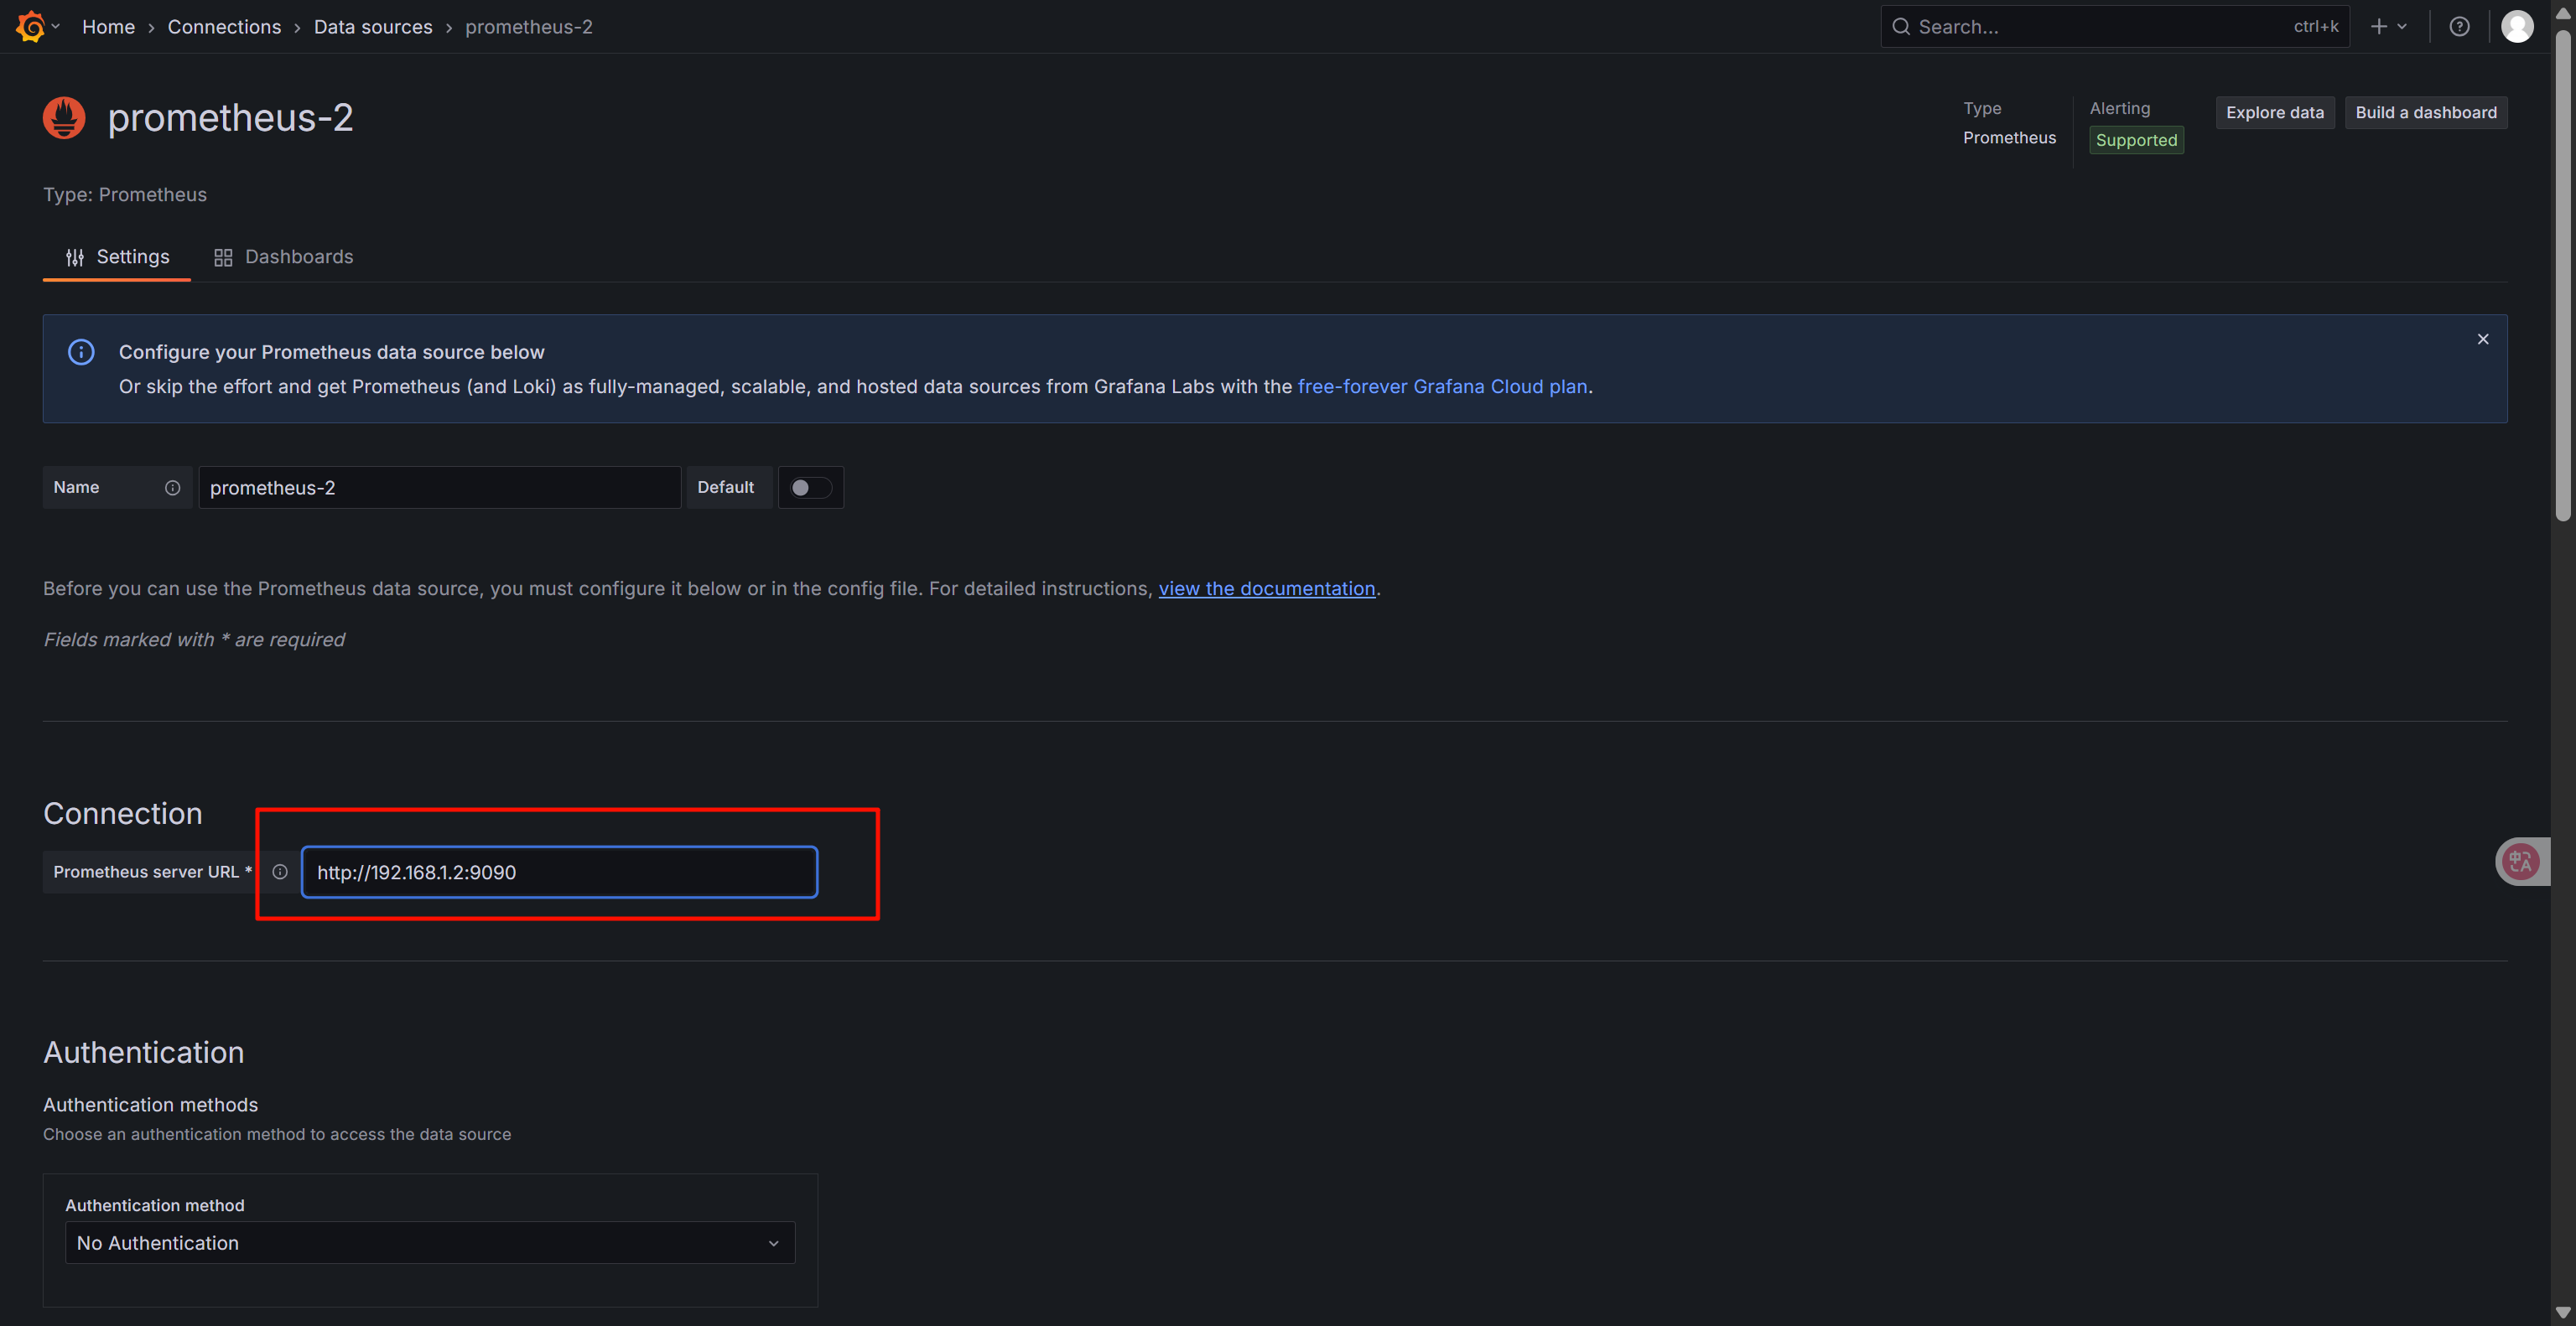
Task: Select the Settings tab
Action: (x=117, y=256)
